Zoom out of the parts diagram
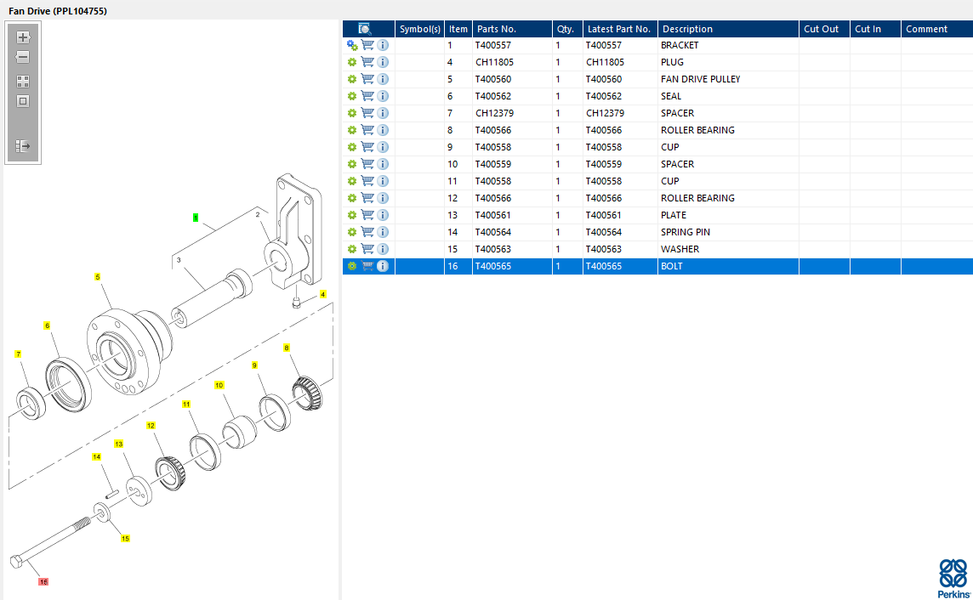The height and width of the screenshot is (600, 973). 23,58
